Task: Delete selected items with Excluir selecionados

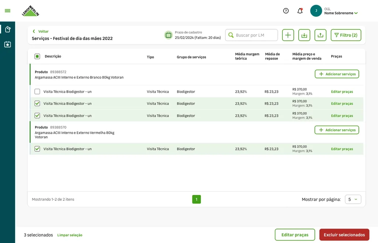Action: (344, 235)
